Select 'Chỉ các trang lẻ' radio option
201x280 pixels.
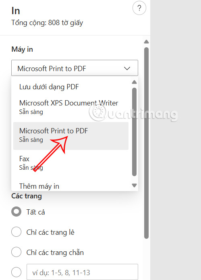(16, 232)
